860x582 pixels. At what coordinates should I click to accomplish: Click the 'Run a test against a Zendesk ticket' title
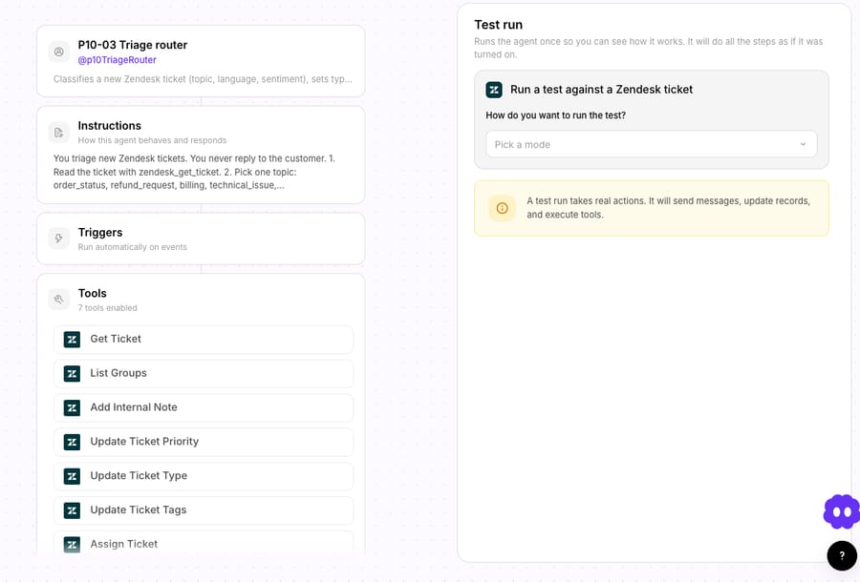point(601,90)
